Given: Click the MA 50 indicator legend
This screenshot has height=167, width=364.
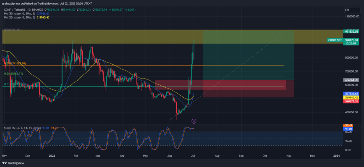Looking at the screenshot, I should [x=27, y=17].
